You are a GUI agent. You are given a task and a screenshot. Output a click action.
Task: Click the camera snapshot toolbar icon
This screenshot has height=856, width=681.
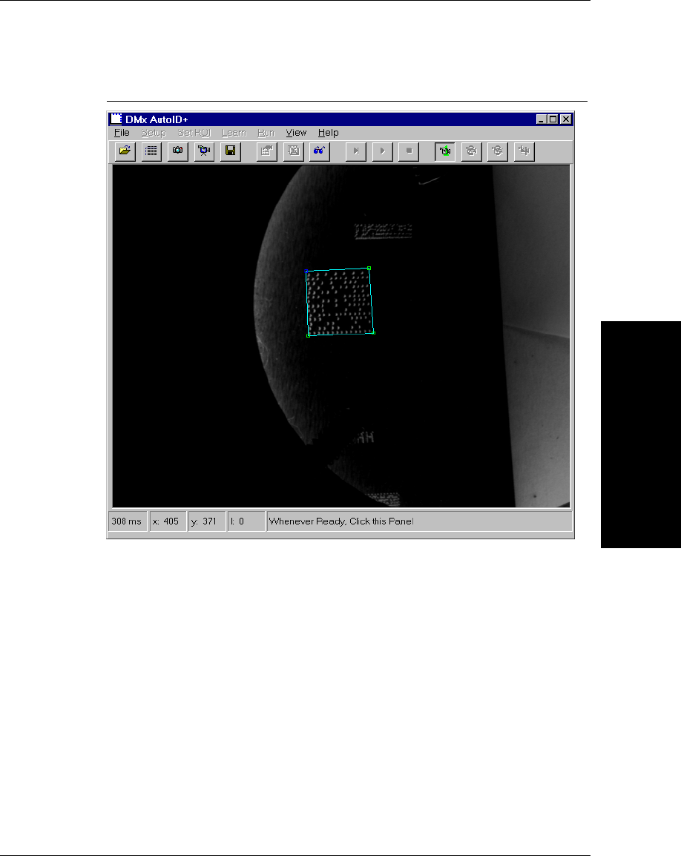tap(177, 151)
